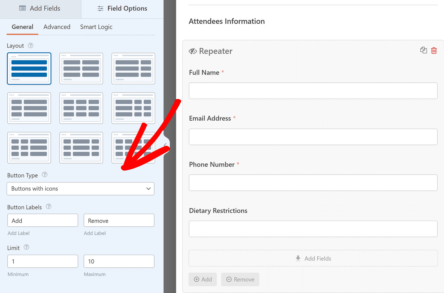The width and height of the screenshot is (444, 293).
Task: Hide the Repeater field with the eye icon
Action: pos(193,51)
